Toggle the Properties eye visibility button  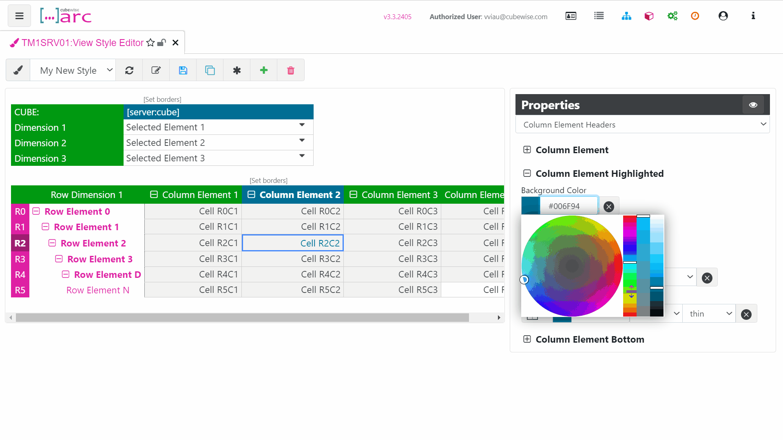pyautogui.click(x=753, y=105)
